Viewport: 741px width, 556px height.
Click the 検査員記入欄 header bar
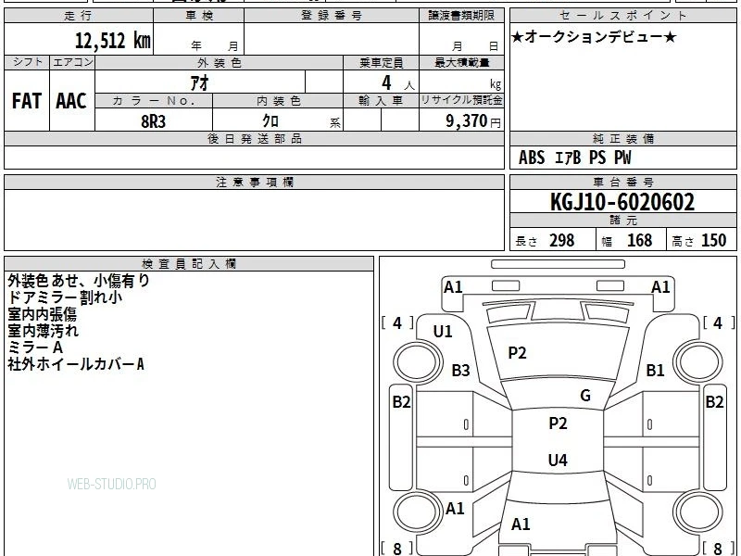pyautogui.click(x=189, y=264)
